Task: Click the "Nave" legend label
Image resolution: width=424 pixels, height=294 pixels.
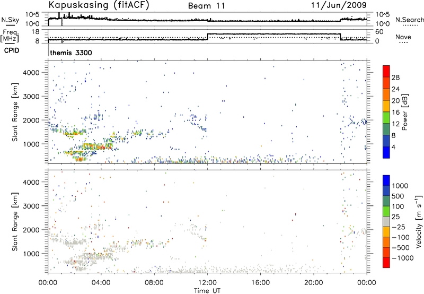Action: [403, 37]
